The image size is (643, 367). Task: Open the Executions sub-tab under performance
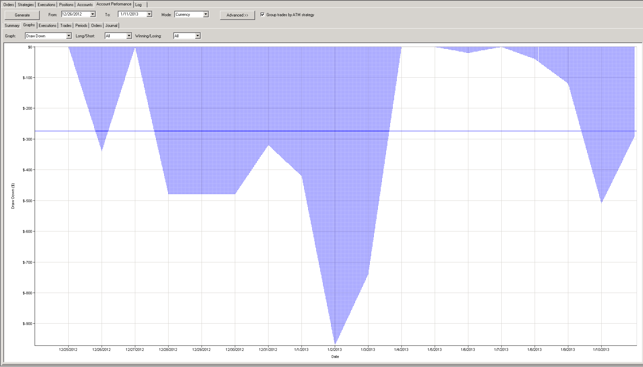47,26
